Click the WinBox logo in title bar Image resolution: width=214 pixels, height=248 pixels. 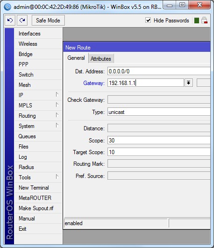point(7,7)
